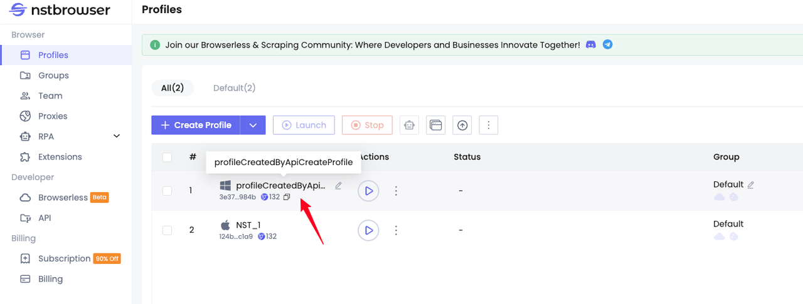The width and height of the screenshot is (803, 304).
Task: Click the Stop button
Action: [367, 125]
